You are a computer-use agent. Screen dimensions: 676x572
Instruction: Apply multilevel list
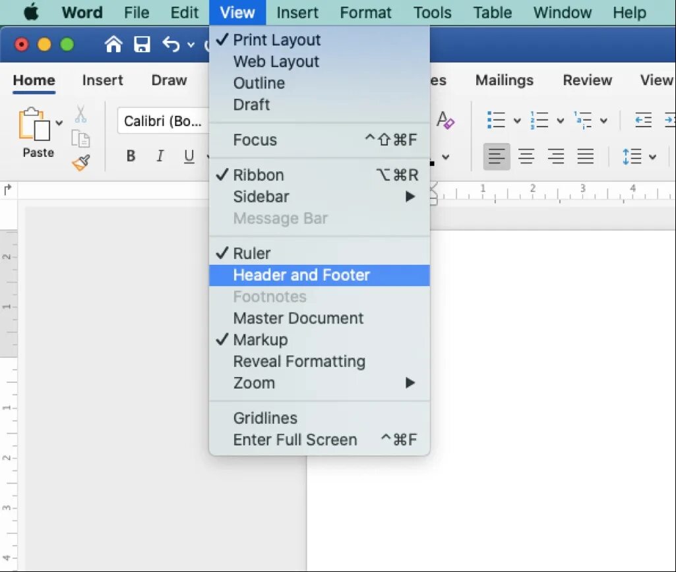coord(582,120)
